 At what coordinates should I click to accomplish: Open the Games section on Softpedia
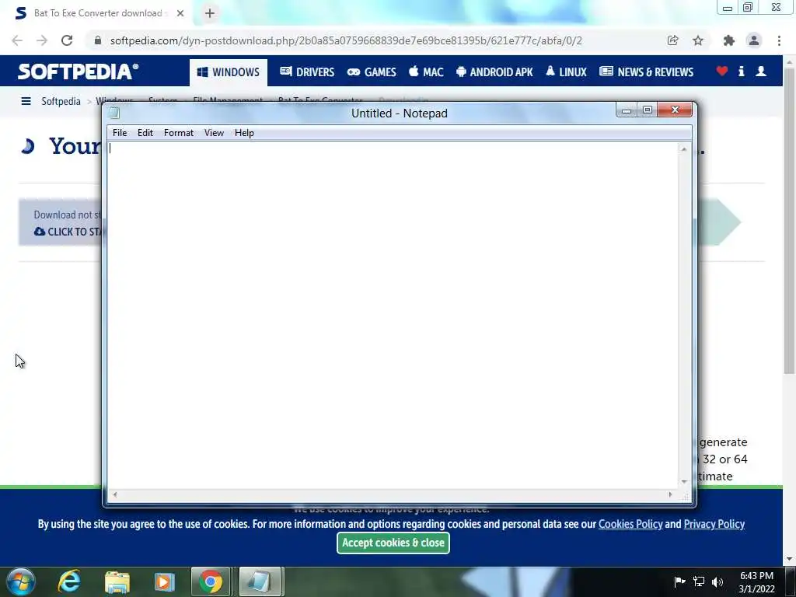pos(372,72)
